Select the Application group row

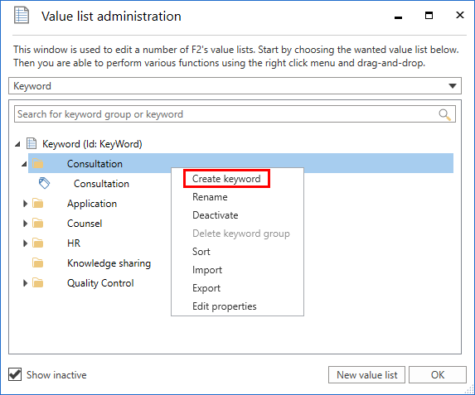(x=92, y=204)
